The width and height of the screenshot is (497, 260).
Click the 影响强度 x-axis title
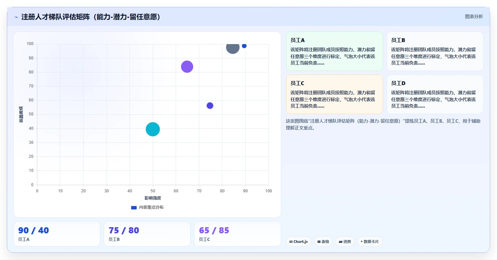coord(153,198)
